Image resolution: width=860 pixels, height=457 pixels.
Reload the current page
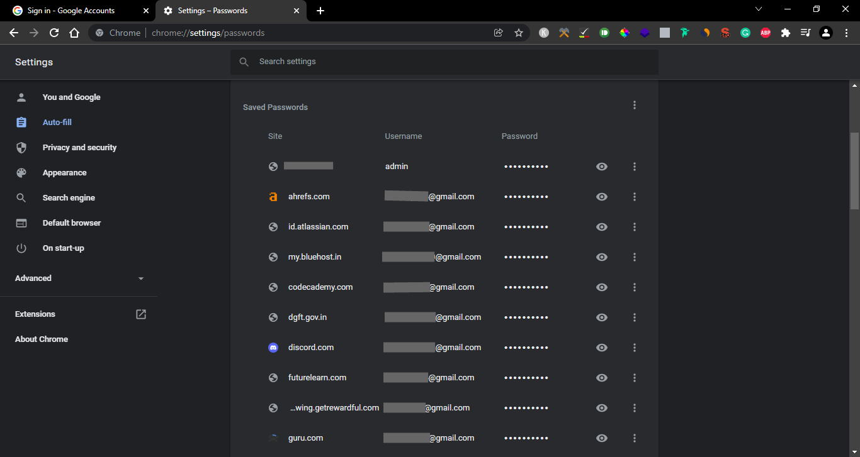click(x=54, y=33)
